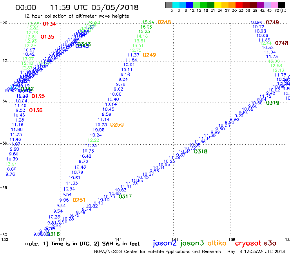
Task: Click the -58 latitude axis label
Action: 4,188
